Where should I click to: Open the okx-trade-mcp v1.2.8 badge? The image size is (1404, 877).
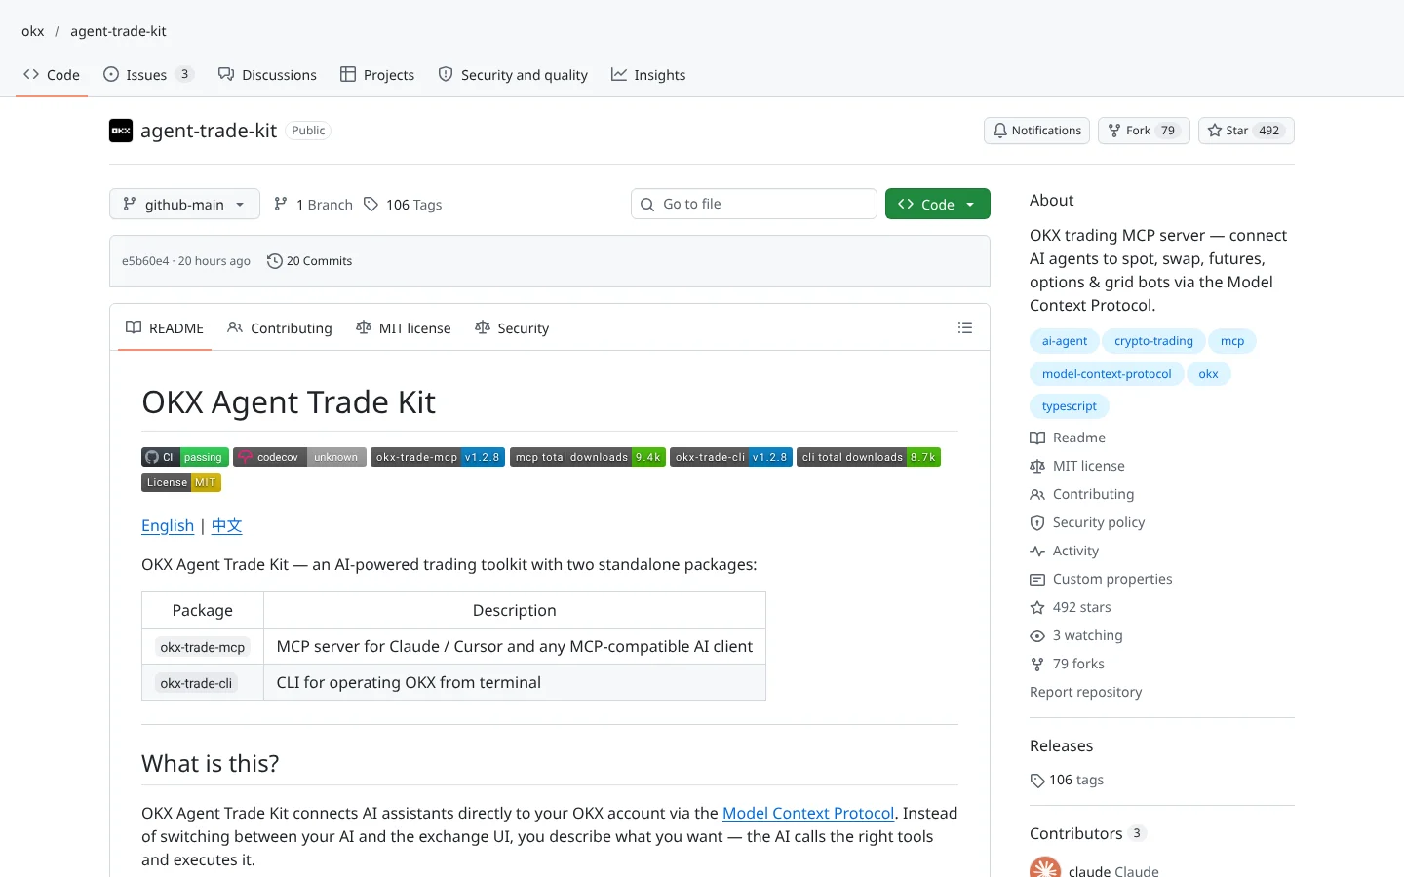[x=438, y=457]
